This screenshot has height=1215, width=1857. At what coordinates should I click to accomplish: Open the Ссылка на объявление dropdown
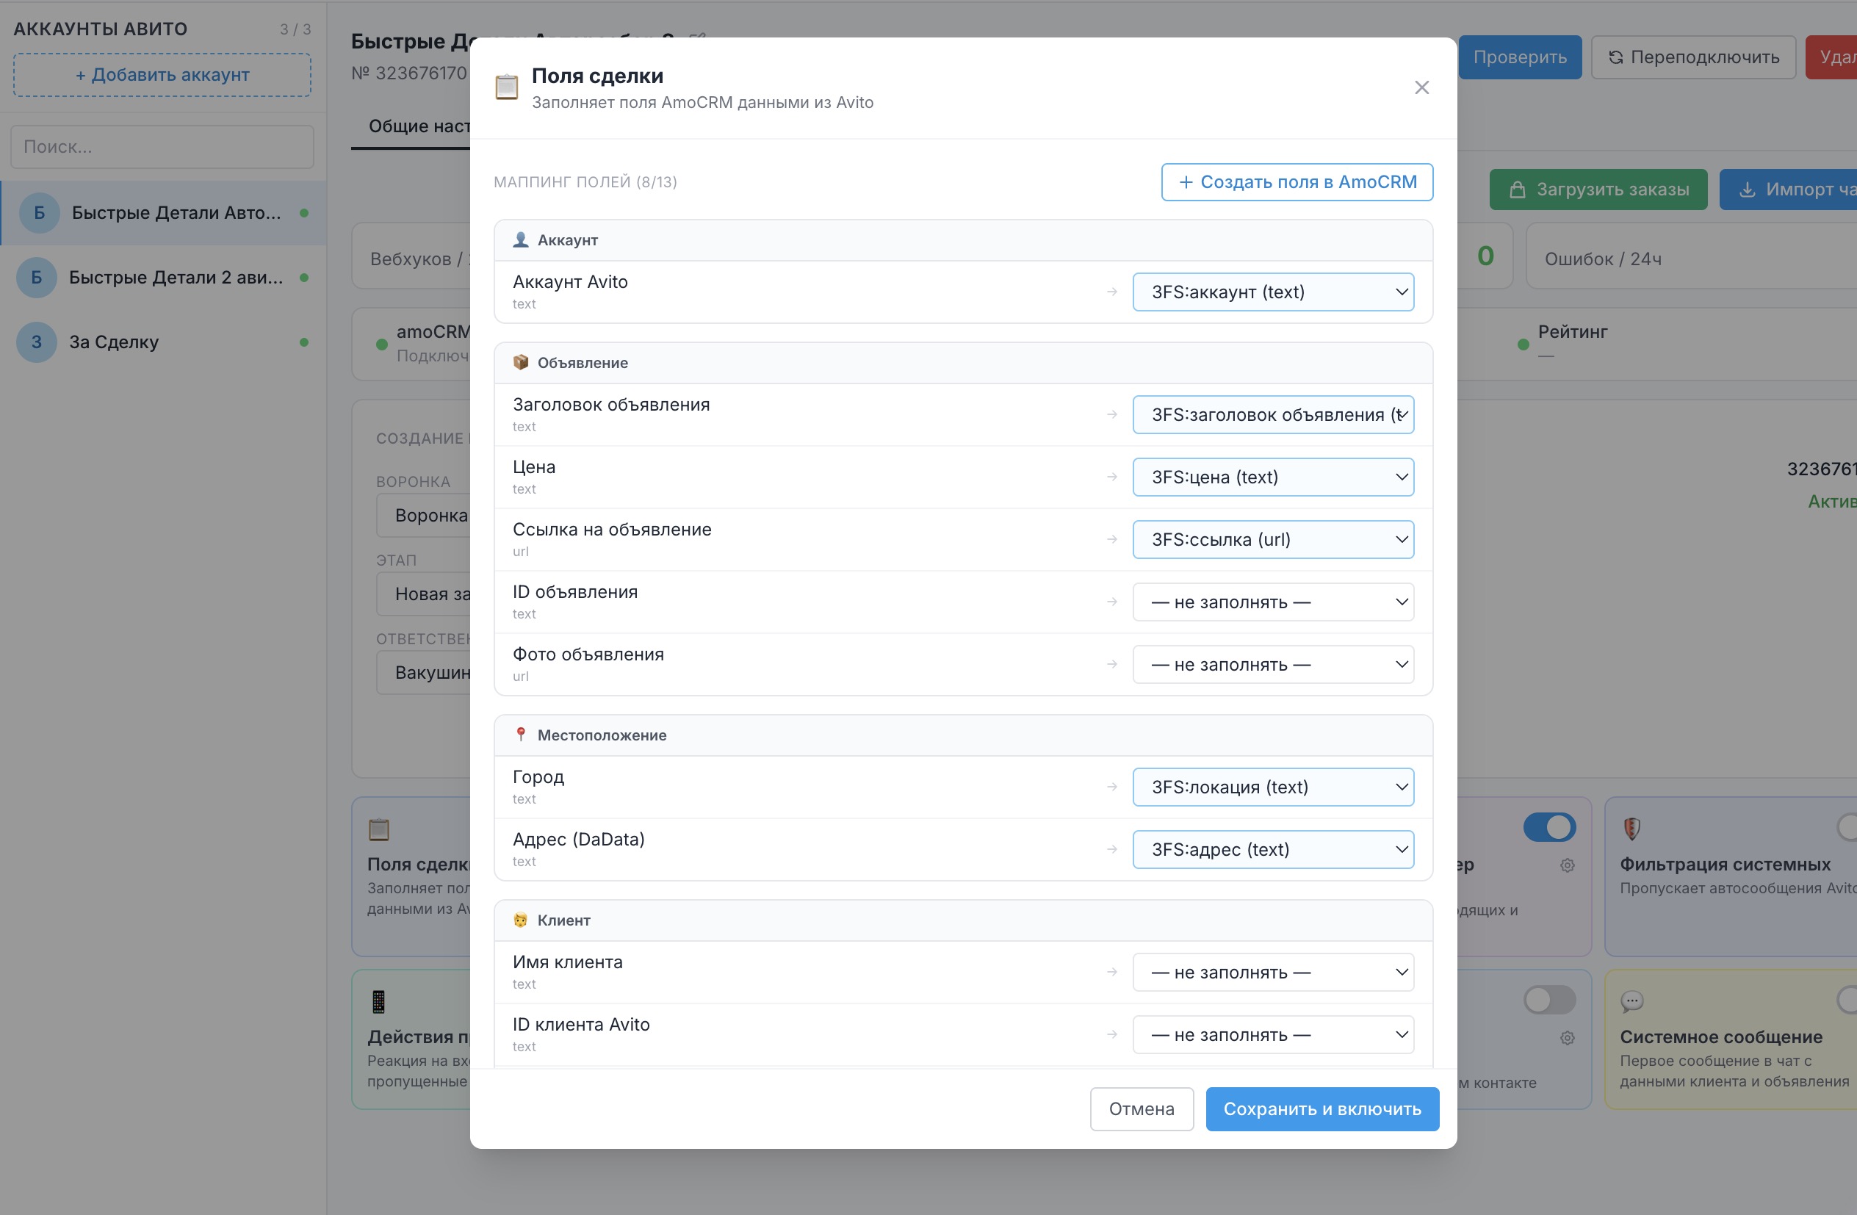pyautogui.click(x=1272, y=539)
